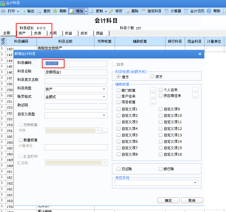This screenshot has width=226, height=212.
Task: Switch to the 全部 tab
Action: point(8,33)
